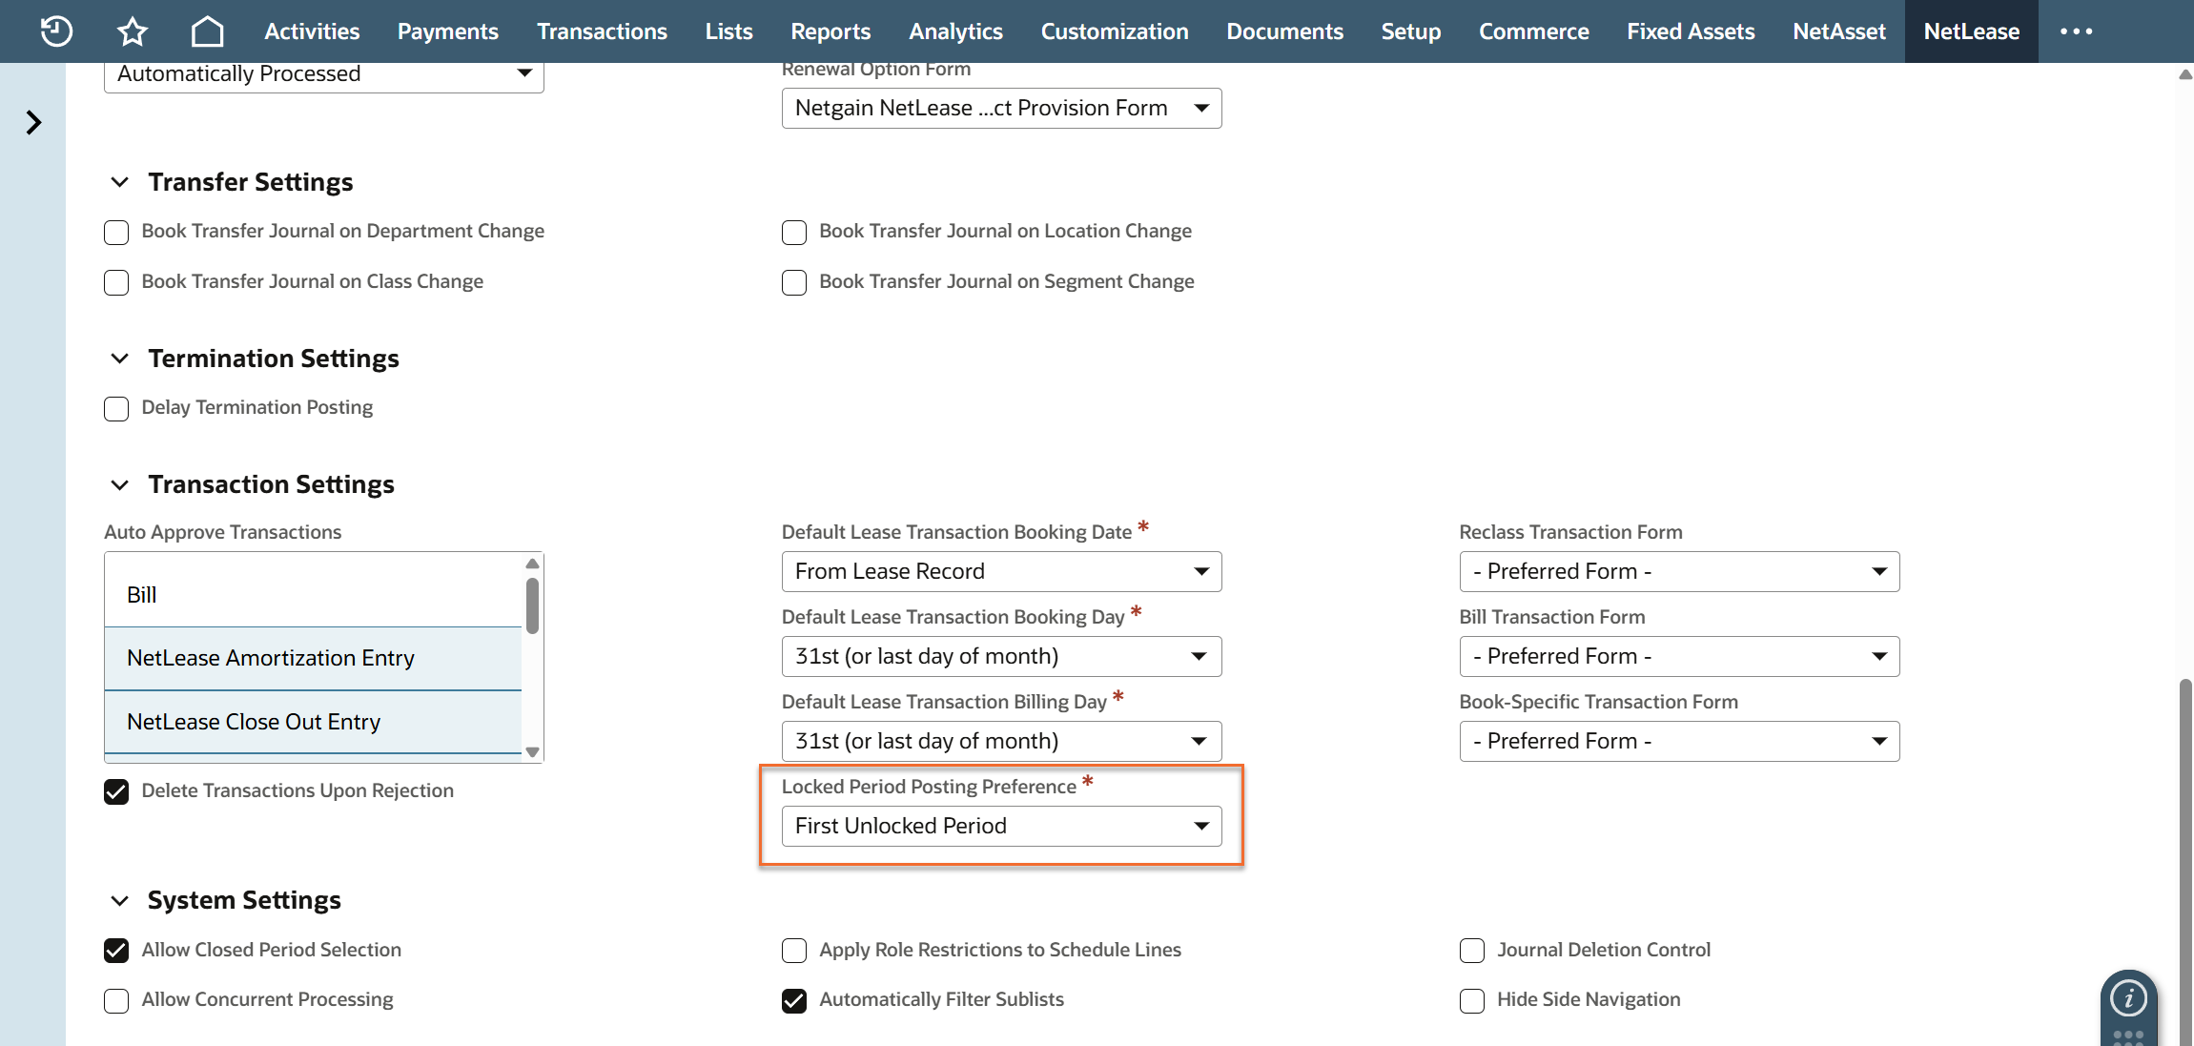Open the Recent Records history icon
Image resolution: width=2194 pixels, height=1046 pixels.
pos(56,31)
